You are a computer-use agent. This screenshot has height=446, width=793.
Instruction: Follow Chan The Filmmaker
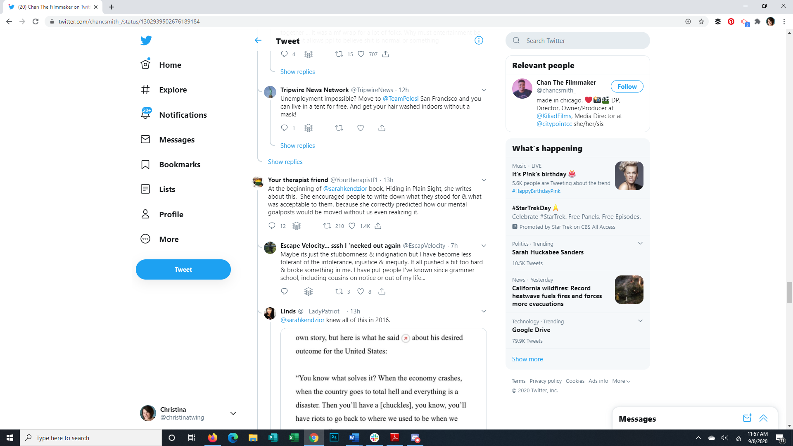(x=627, y=87)
